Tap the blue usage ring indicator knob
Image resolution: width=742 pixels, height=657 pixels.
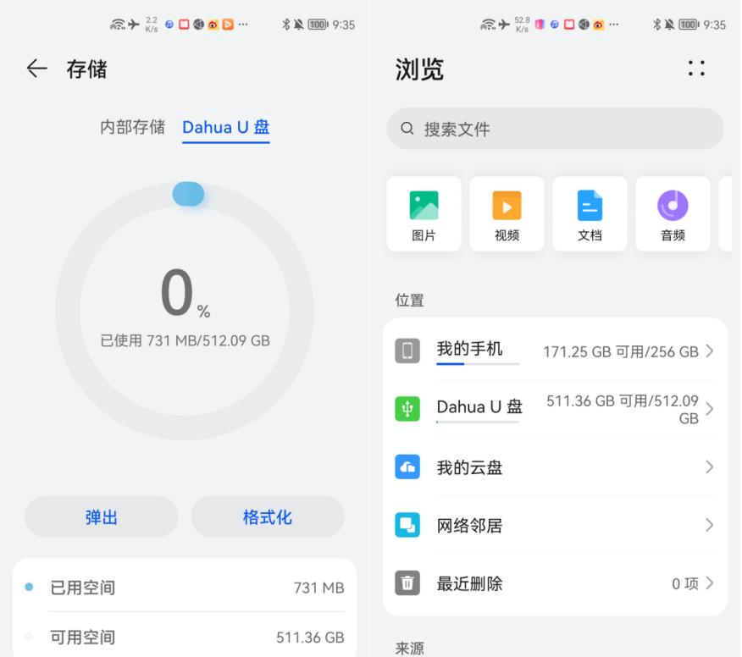coord(188,194)
